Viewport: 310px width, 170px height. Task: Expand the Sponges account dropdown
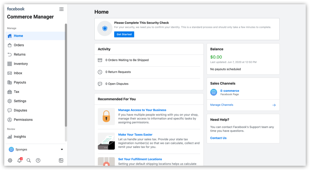coord(62,149)
